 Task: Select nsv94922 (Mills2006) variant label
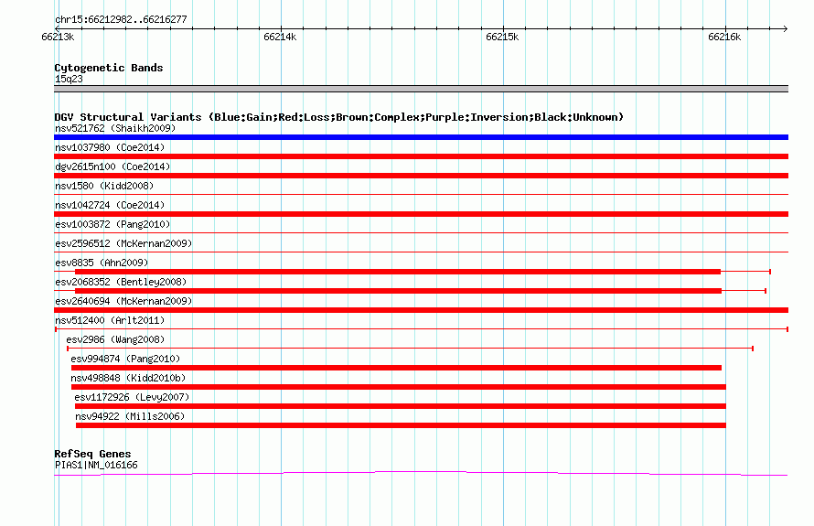(130, 416)
